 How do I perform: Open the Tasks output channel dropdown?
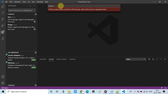[x=136, y=59]
